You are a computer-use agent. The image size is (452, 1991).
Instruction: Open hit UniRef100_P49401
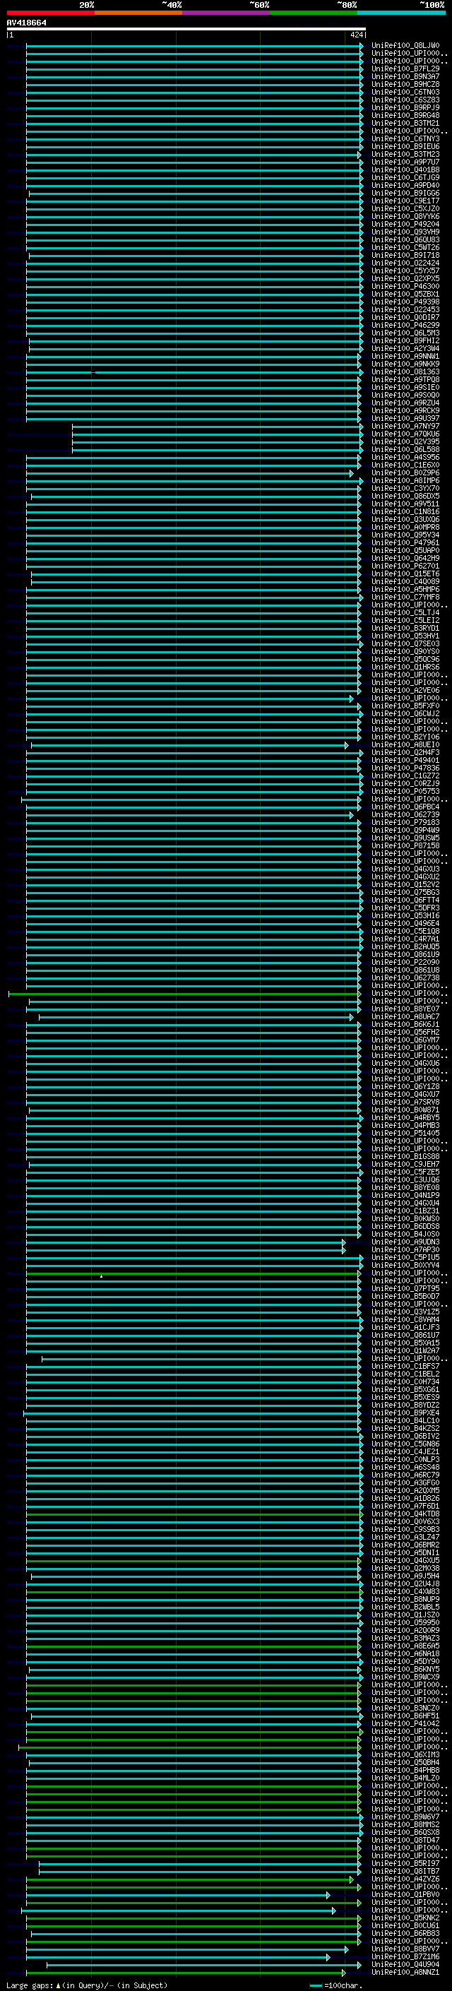coord(405,761)
